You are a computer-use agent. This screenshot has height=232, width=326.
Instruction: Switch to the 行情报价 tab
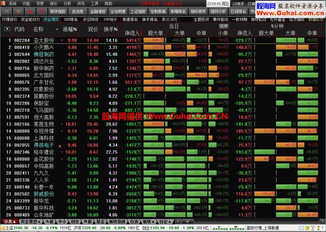pos(10,19)
